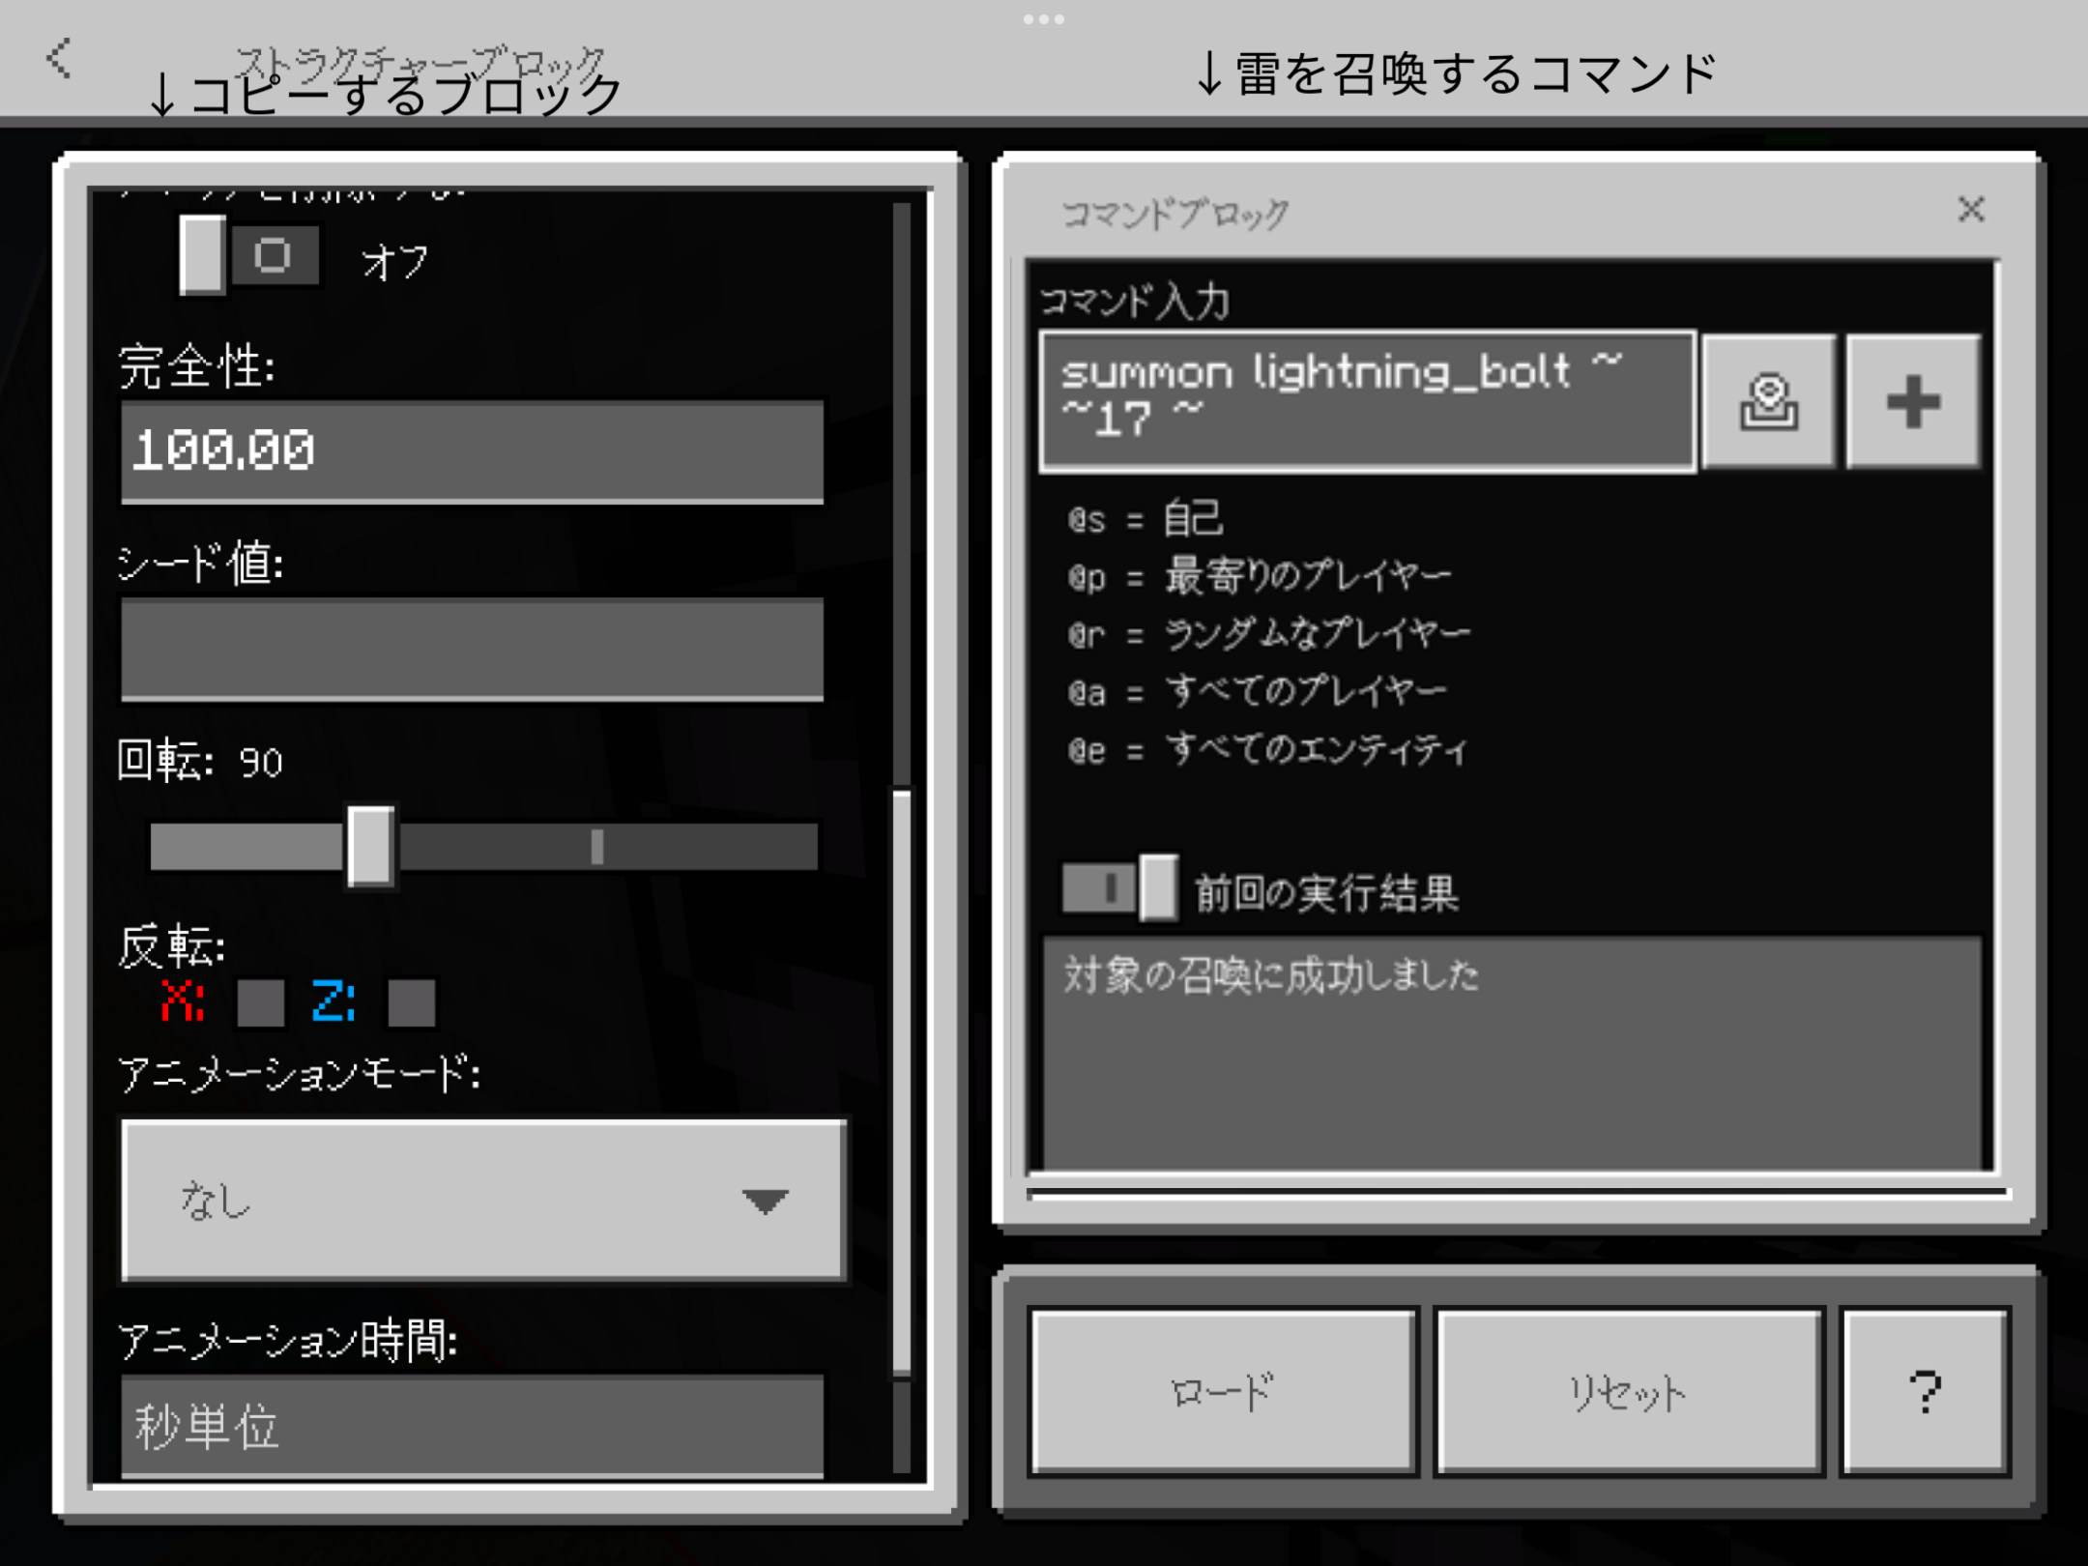The width and height of the screenshot is (2088, 1566).
Task: Click the plus icon to add command
Action: (1910, 400)
